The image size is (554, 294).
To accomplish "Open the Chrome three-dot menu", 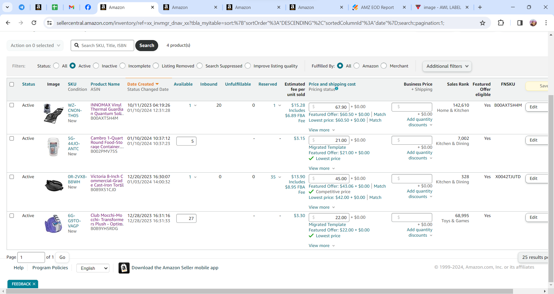I will point(546,23).
